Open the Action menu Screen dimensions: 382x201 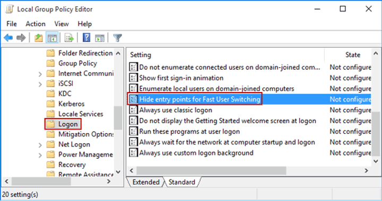click(36, 24)
